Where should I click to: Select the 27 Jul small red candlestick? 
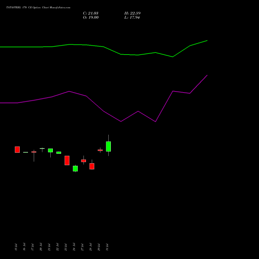[83, 161]
